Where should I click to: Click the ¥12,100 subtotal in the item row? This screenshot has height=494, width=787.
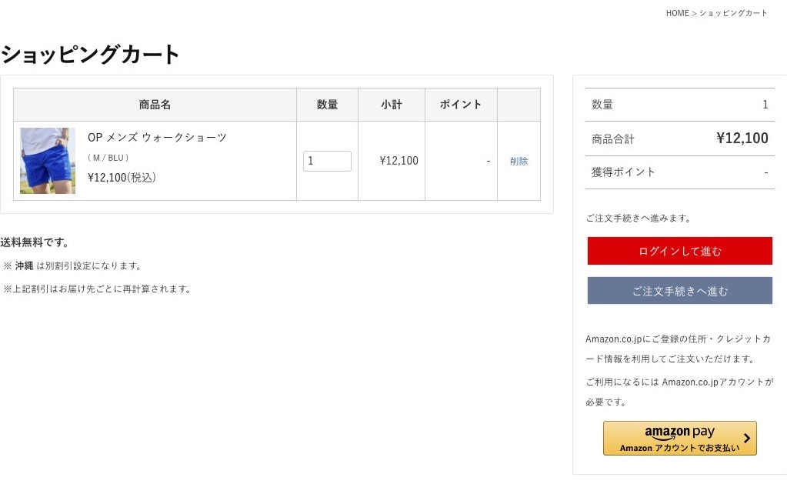[x=399, y=161]
